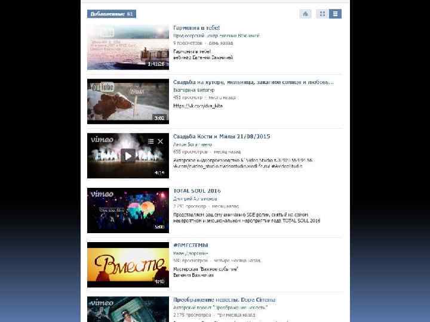
Task: Open the TOTAL SOUL 2016 title link
Action: (197, 191)
